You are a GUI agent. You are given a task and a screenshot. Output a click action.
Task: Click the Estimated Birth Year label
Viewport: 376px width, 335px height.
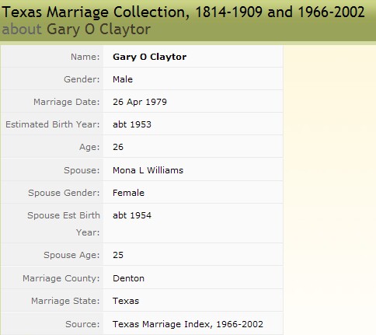point(53,124)
